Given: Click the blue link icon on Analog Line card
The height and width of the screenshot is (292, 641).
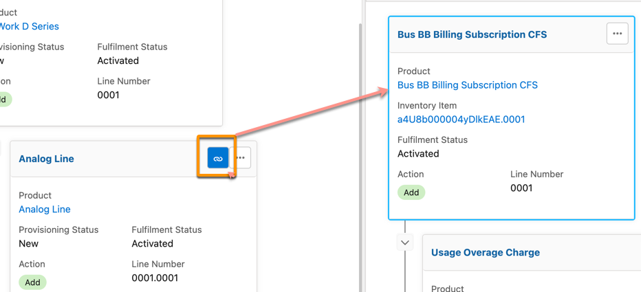Looking at the screenshot, I should [218, 159].
